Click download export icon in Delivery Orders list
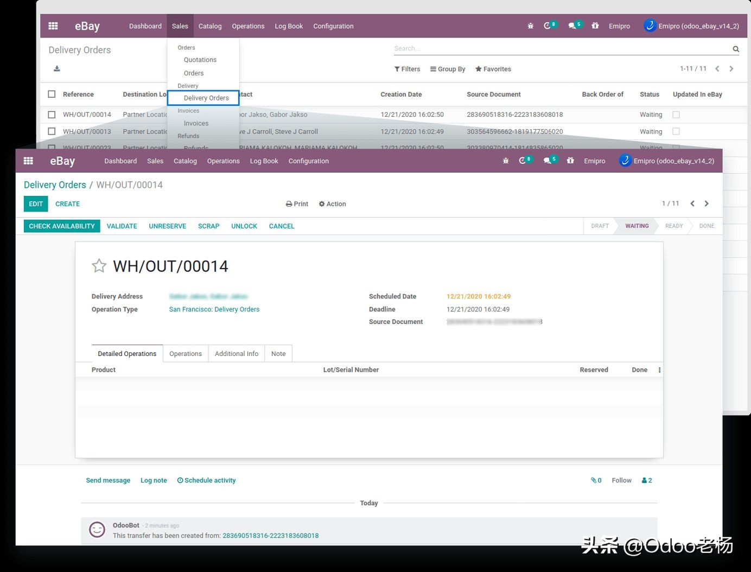Image resolution: width=751 pixels, height=572 pixels. click(x=57, y=68)
